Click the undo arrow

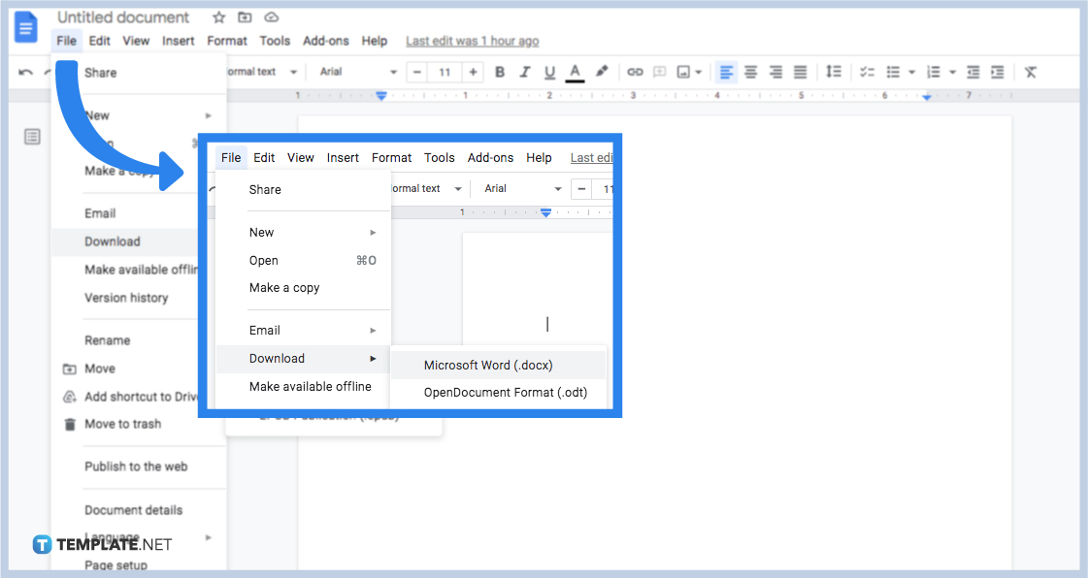(24, 72)
